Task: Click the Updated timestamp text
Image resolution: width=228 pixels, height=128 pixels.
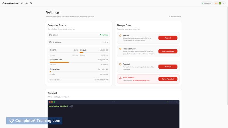Action: tap(101, 80)
